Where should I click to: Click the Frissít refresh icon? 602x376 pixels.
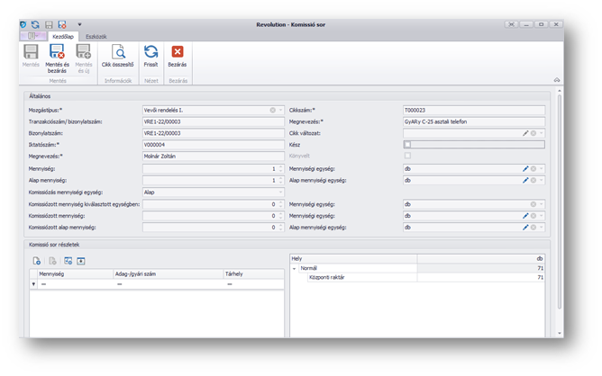coord(150,53)
